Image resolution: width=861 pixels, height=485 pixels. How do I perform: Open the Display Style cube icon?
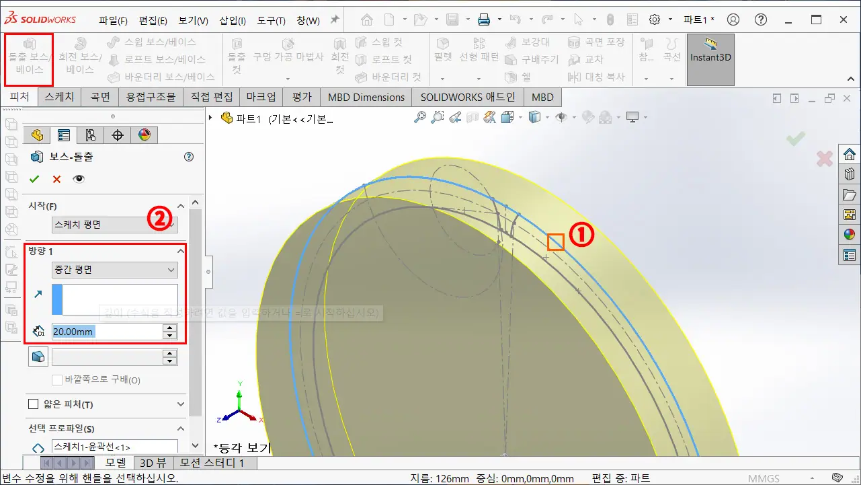pyautogui.click(x=534, y=118)
